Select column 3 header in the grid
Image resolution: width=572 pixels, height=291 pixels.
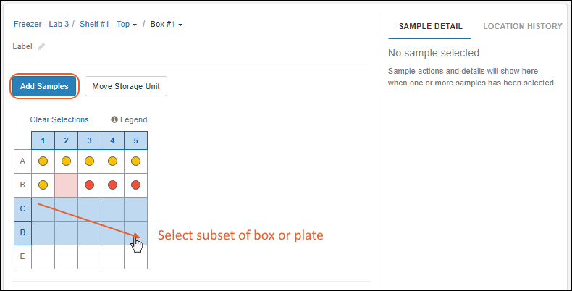89,140
